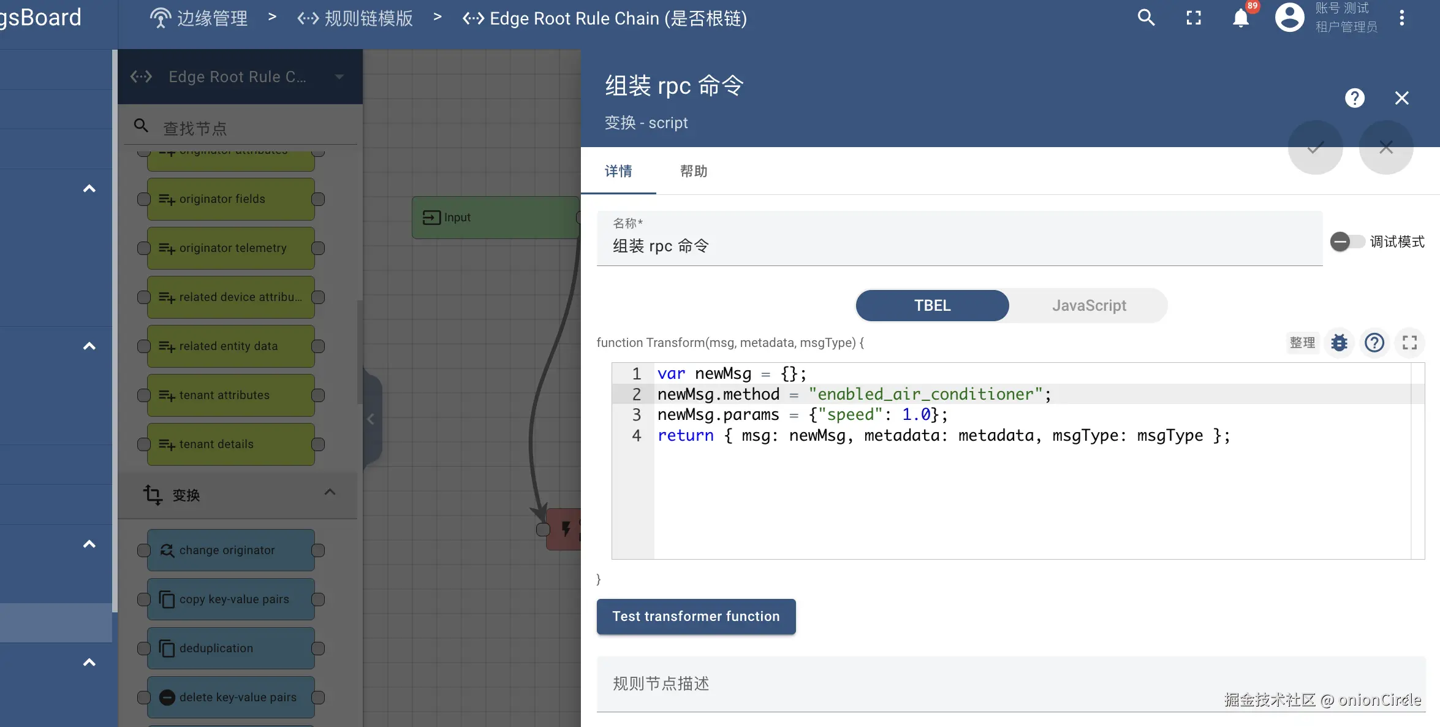Open the three-dot user menu
The height and width of the screenshot is (727, 1440).
pos(1401,18)
